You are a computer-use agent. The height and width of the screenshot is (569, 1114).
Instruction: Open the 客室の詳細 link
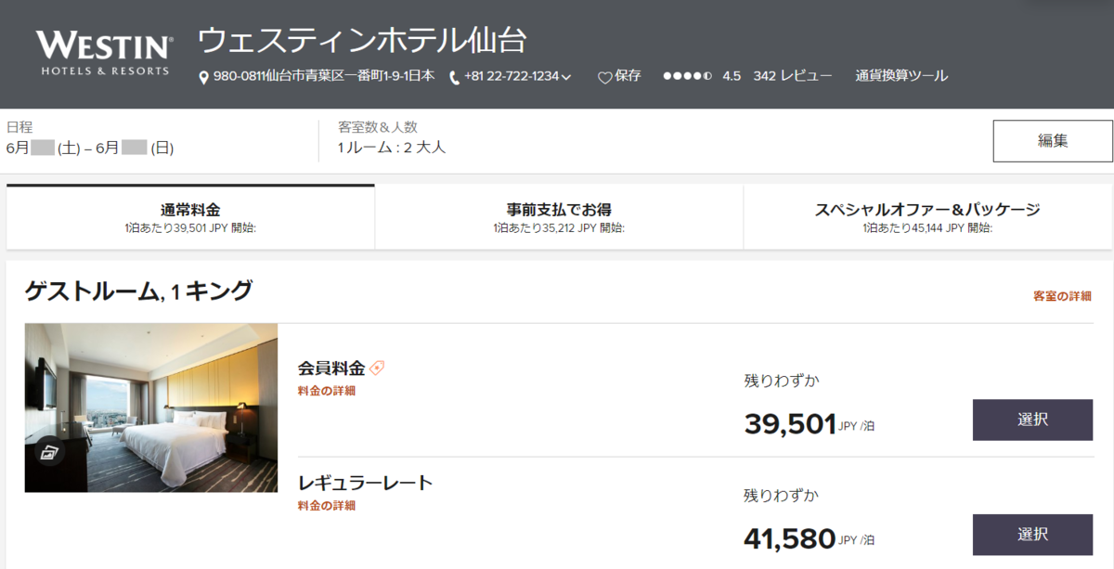click(x=1062, y=296)
